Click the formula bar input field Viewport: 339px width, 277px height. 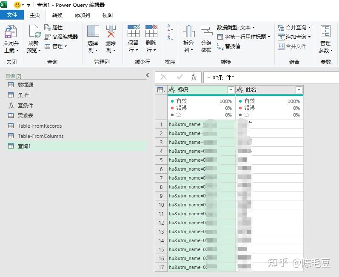point(271,77)
